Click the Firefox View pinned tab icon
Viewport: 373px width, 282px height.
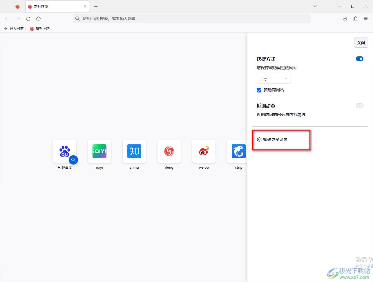tap(18, 6)
